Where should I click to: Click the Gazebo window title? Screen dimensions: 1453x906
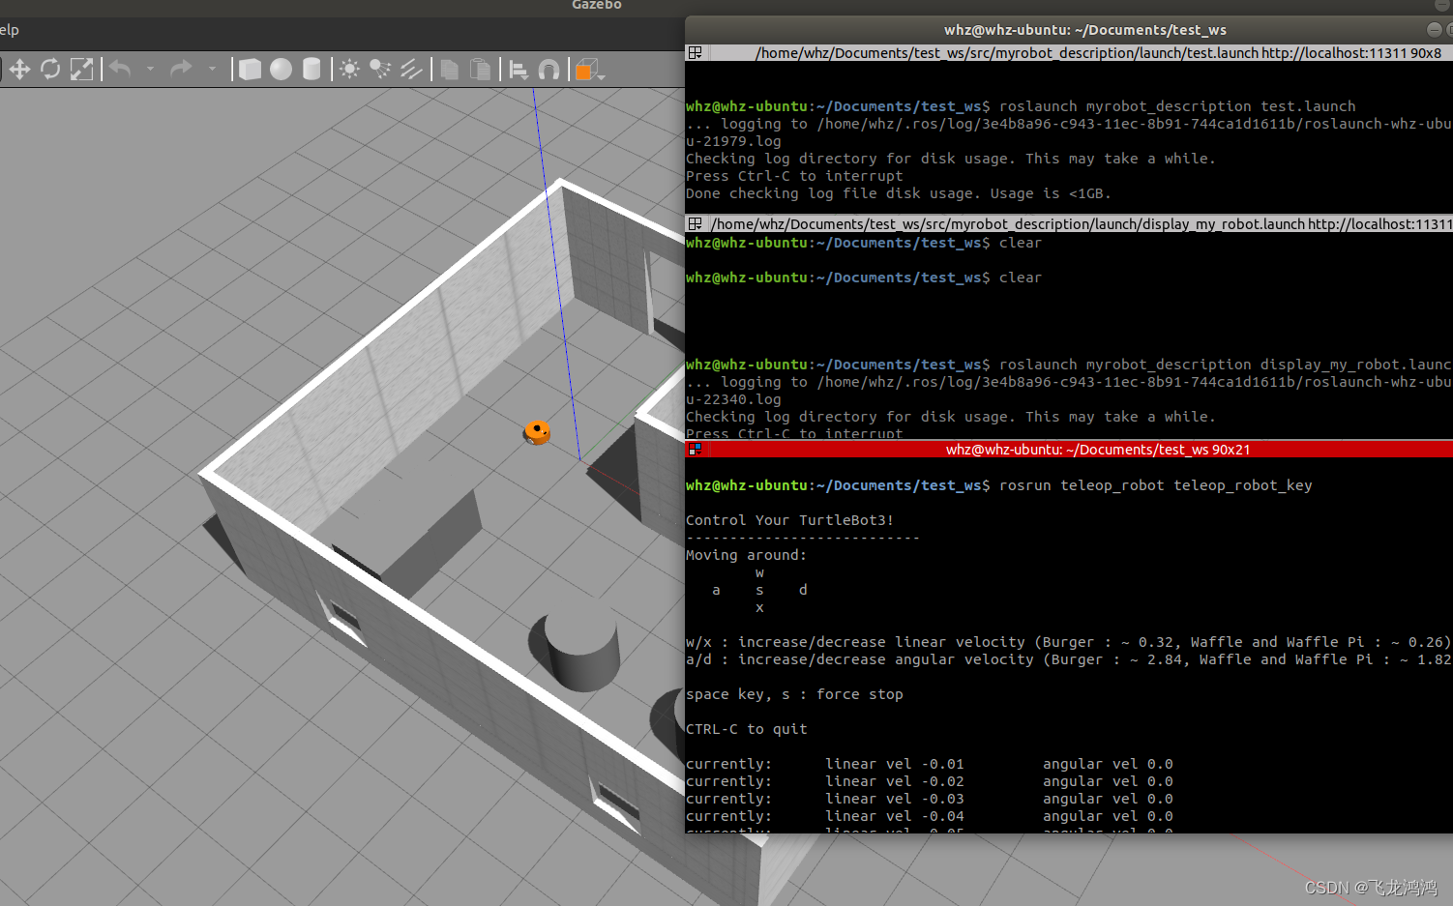(x=596, y=5)
